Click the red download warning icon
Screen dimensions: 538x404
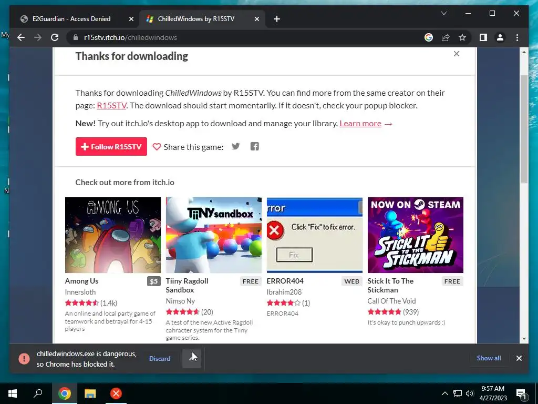[24, 358]
